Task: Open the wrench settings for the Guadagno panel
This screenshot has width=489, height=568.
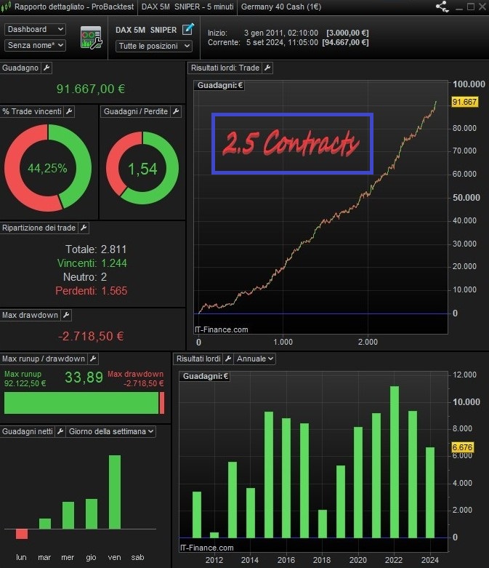Action: 47,68
